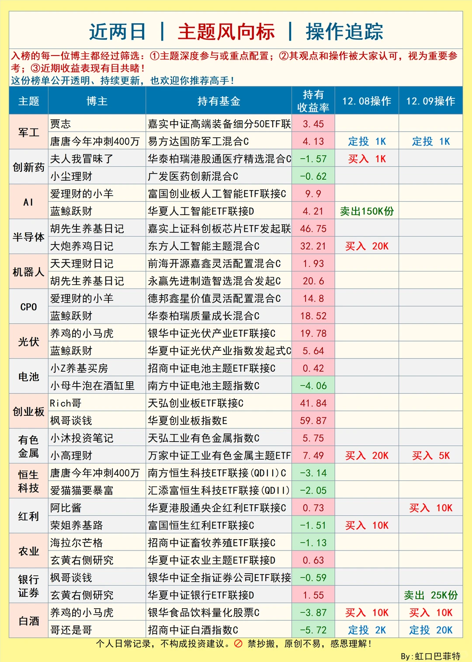Click the 买入 1K cell for 夫人我冒昧了
Viewport: 472px width, 662px height.
(x=367, y=158)
